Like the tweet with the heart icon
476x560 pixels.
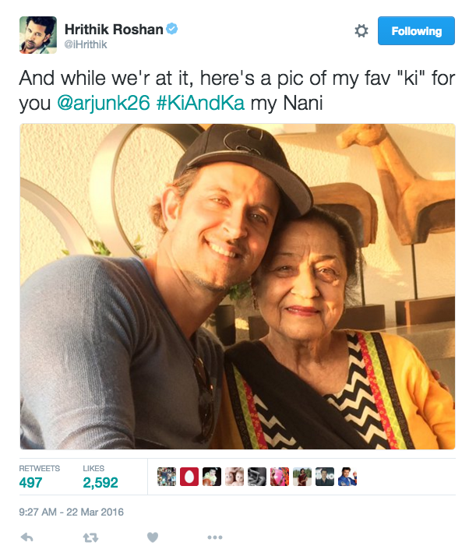[153, 537]
